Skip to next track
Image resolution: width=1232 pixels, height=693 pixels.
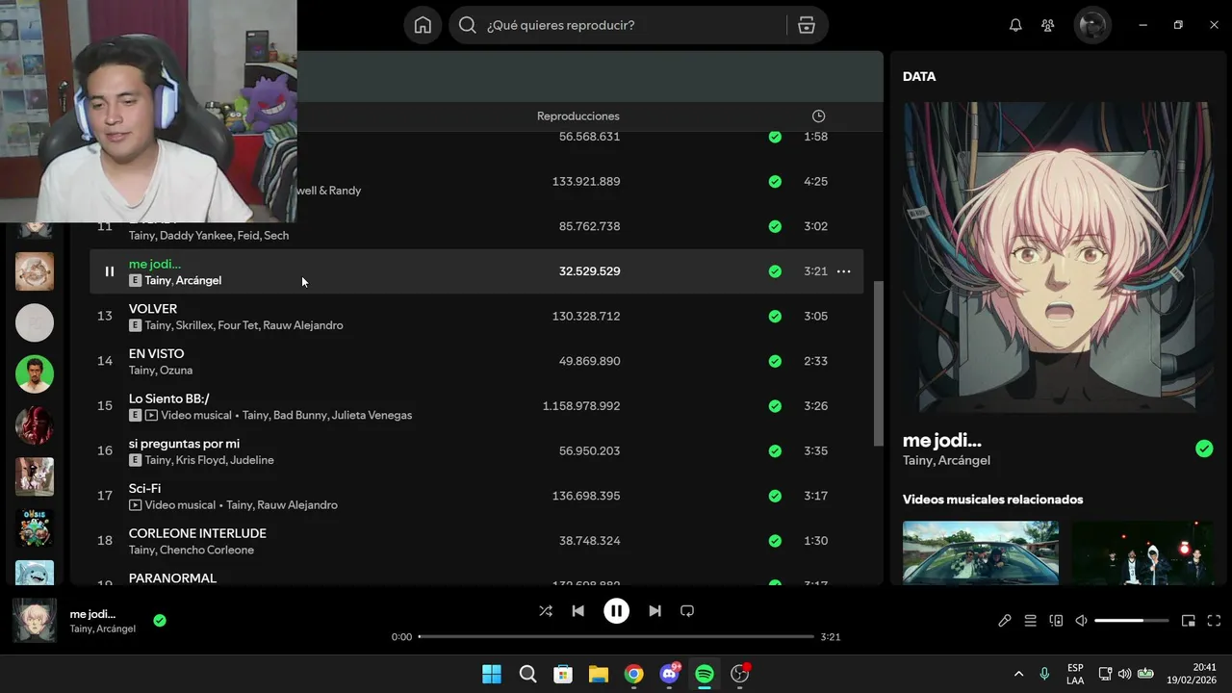pyautogui.click(x=654, y=611)
